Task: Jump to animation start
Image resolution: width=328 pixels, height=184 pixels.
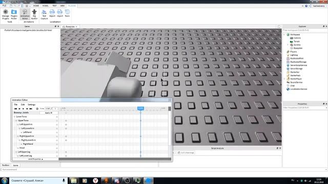Action: [x=15, y=109]
